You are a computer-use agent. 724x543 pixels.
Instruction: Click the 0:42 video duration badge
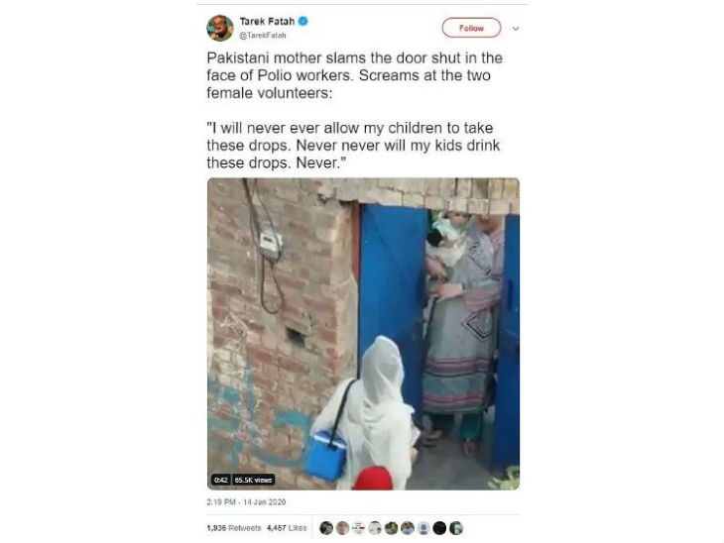pos(220,480)
